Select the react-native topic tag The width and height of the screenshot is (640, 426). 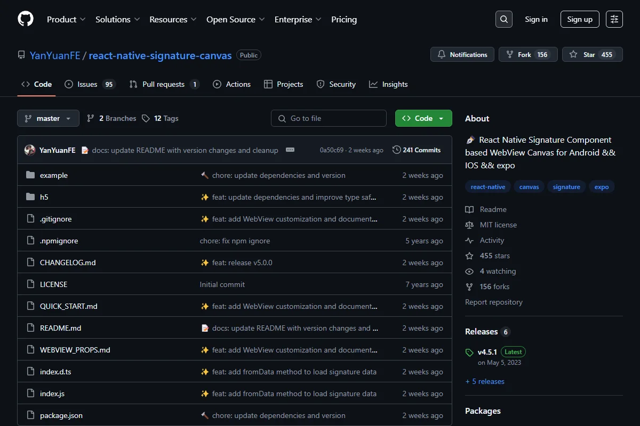488,187
